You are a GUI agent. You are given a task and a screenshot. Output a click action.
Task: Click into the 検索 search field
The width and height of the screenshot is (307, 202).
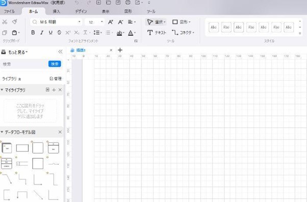pyautogui.click(x=24, y=64)
